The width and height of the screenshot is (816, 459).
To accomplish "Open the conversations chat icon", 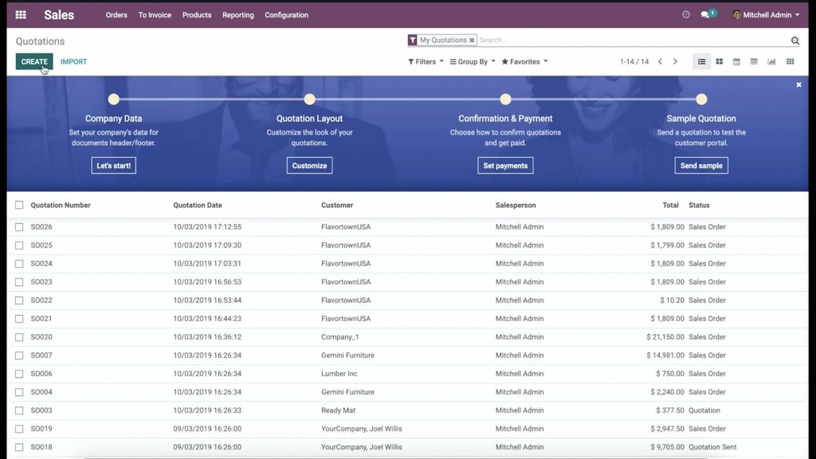I will (705, 15).
